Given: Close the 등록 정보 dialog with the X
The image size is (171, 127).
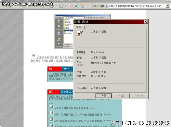Looking at the screenshot, I should 146,22.
